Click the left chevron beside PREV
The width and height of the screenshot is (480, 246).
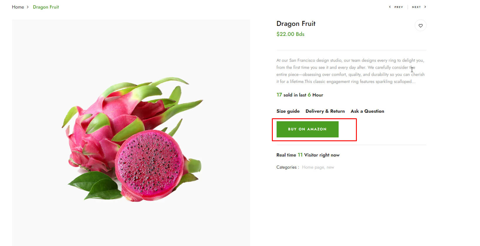(x=390, y=7)
